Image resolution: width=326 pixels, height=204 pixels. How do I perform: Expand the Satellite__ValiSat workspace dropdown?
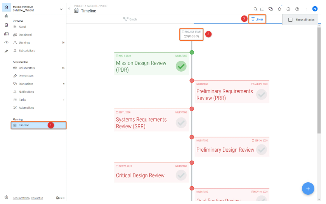tap(61, 9)
